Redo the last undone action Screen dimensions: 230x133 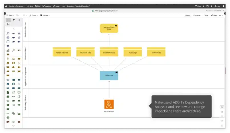(24, 15)
